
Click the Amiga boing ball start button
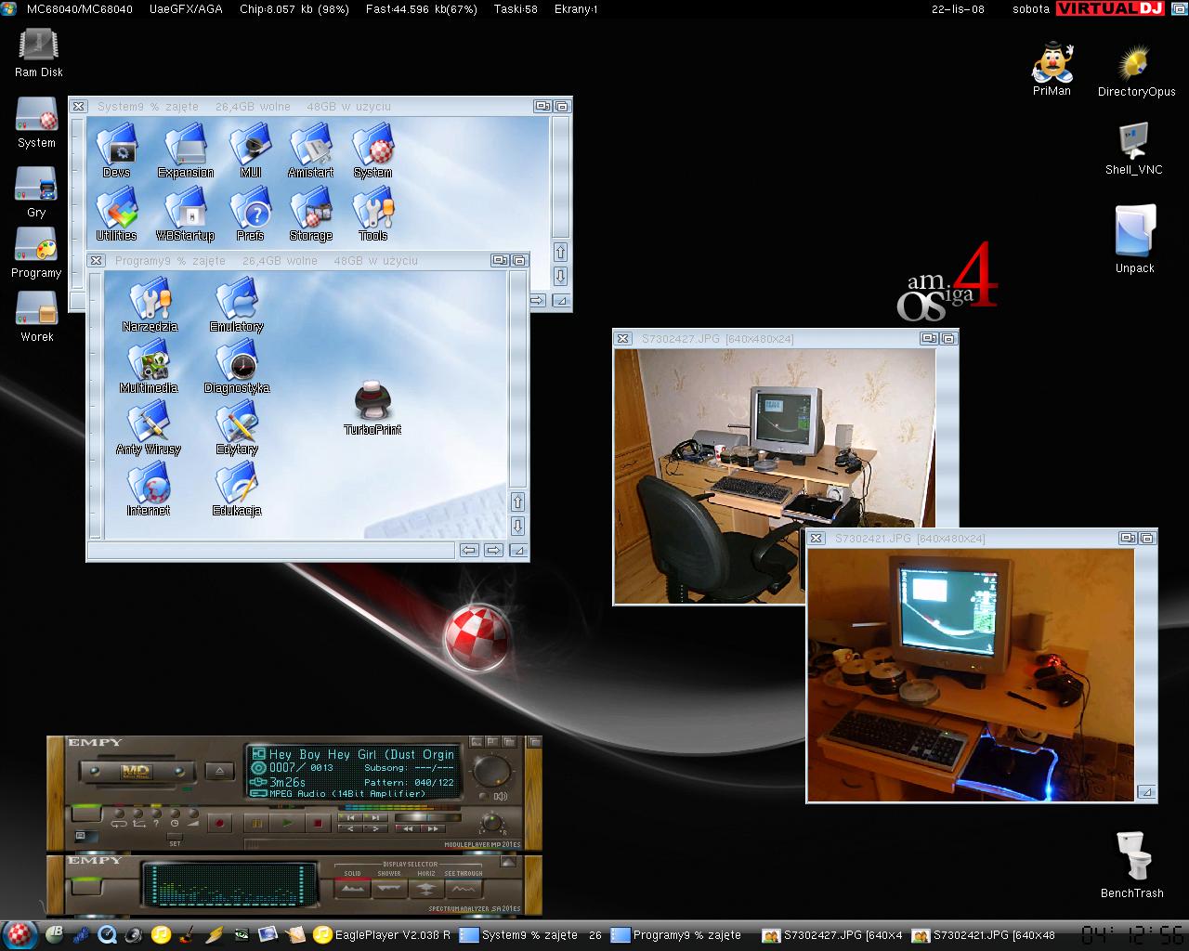19,934
